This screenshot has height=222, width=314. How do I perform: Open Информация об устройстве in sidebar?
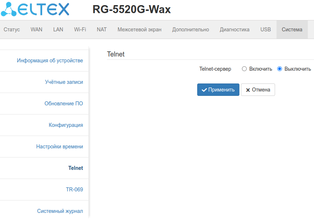pyautogui.click(x=50, y=61)
